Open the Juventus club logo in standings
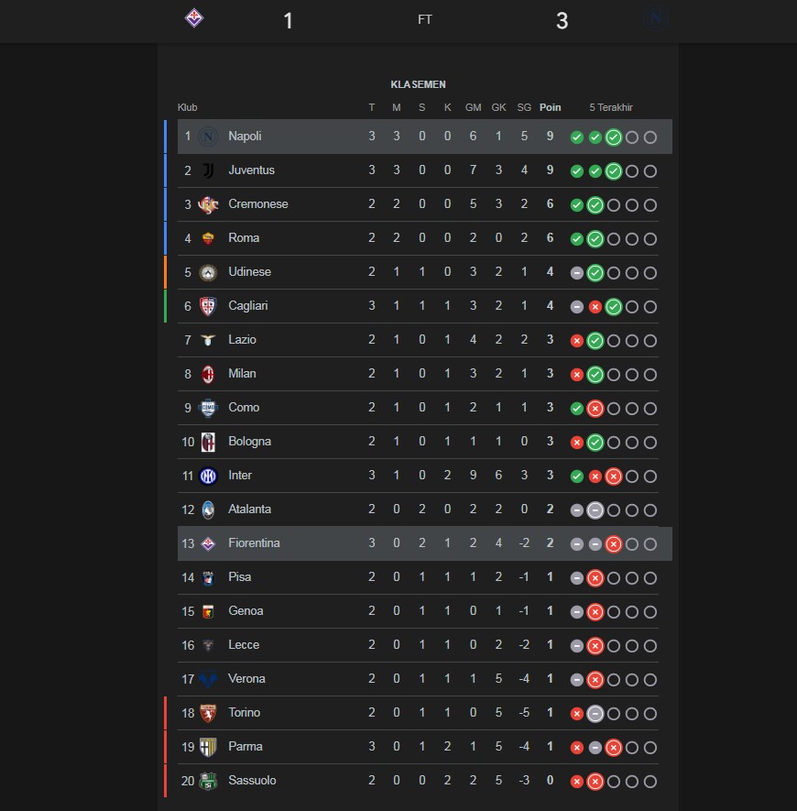 [208, 170]
